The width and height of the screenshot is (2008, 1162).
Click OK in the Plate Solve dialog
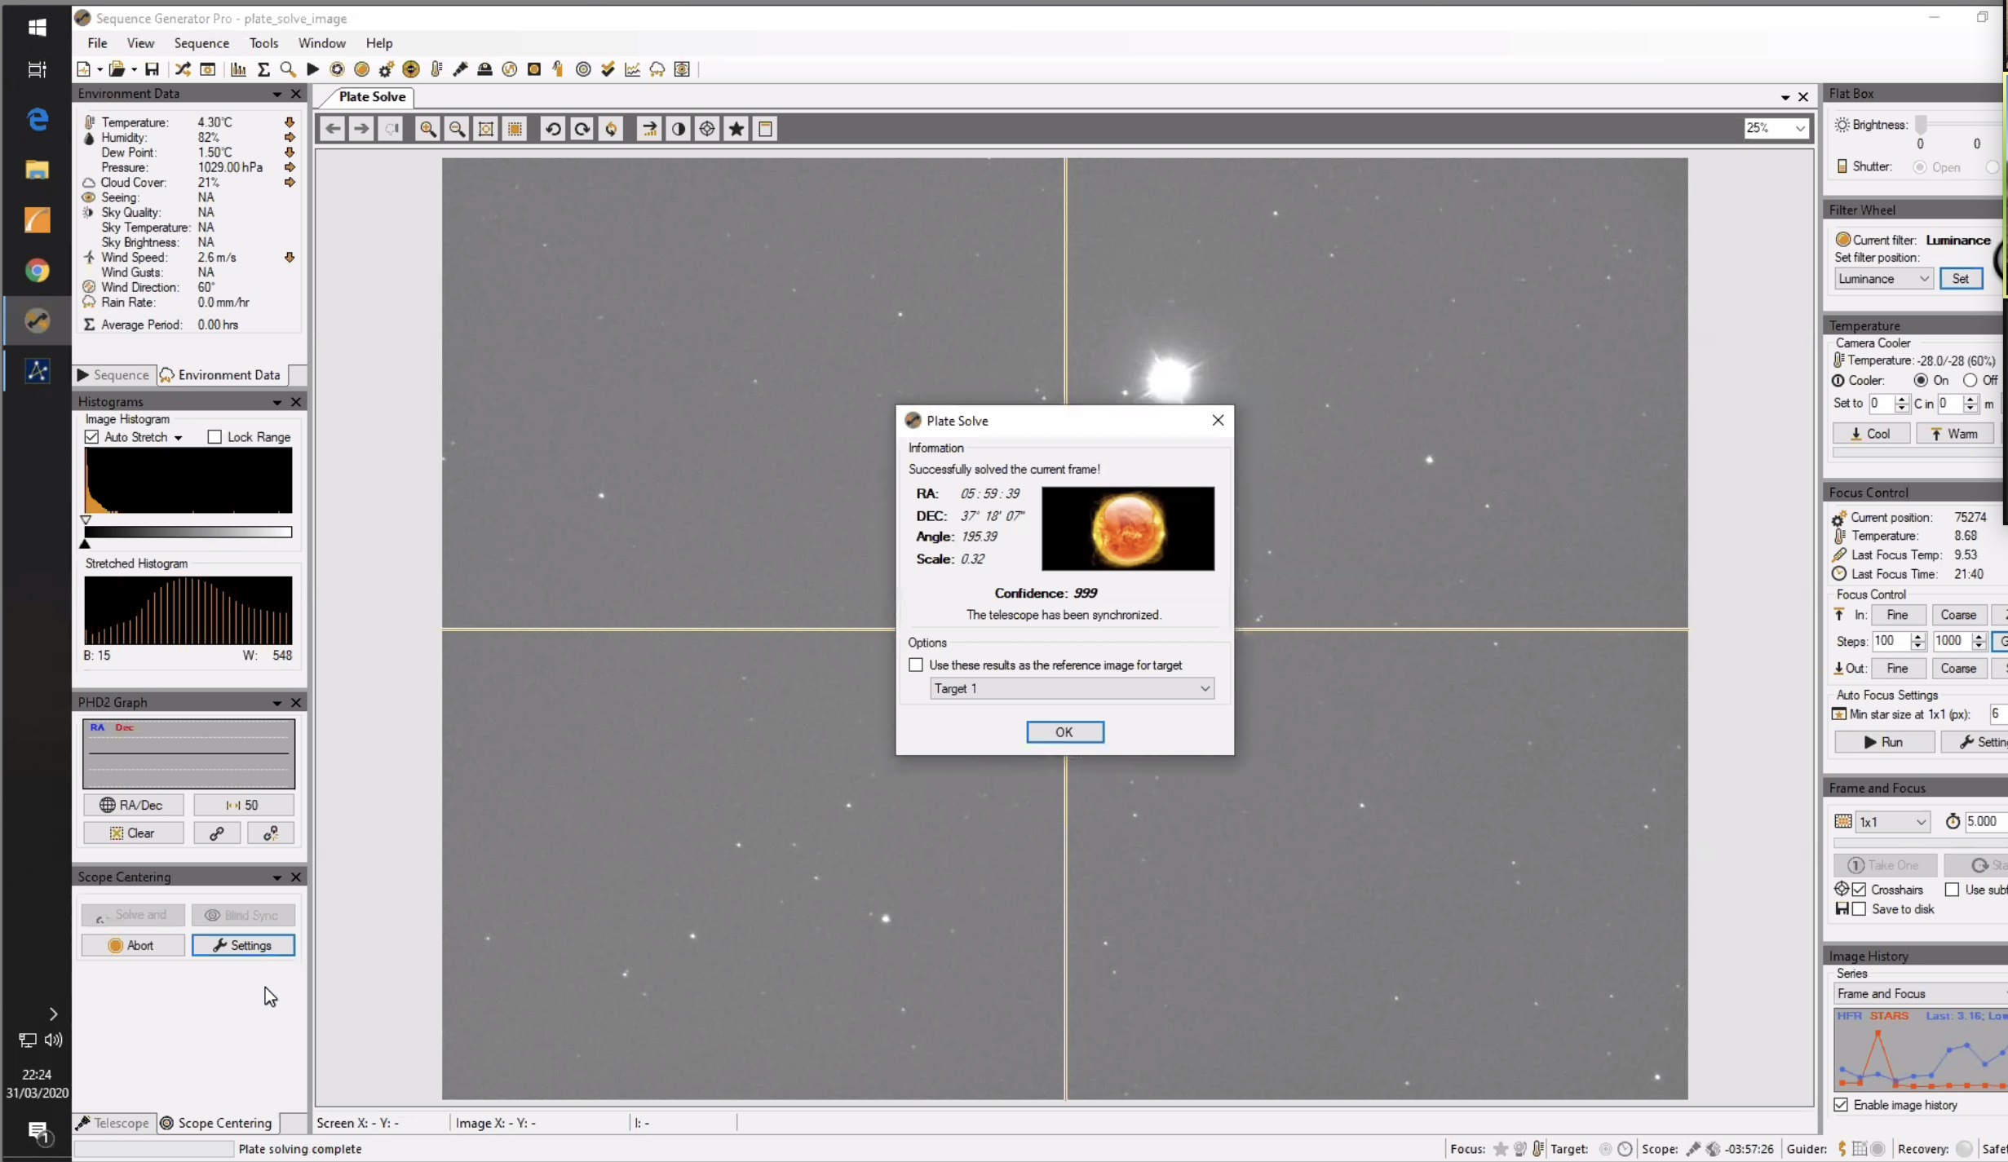point(1064,731)
